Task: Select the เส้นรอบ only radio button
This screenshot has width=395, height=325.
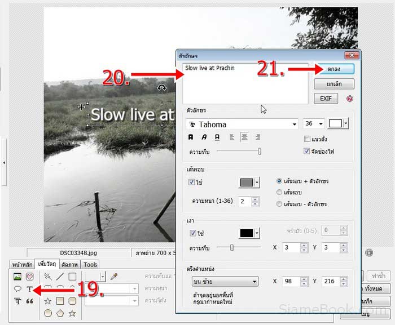Action: click(x=279, y=192)
